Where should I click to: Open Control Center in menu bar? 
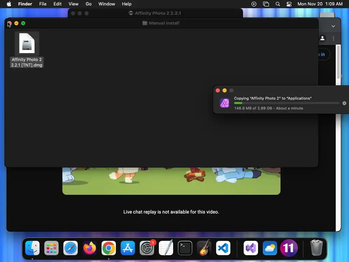[289, 4]
